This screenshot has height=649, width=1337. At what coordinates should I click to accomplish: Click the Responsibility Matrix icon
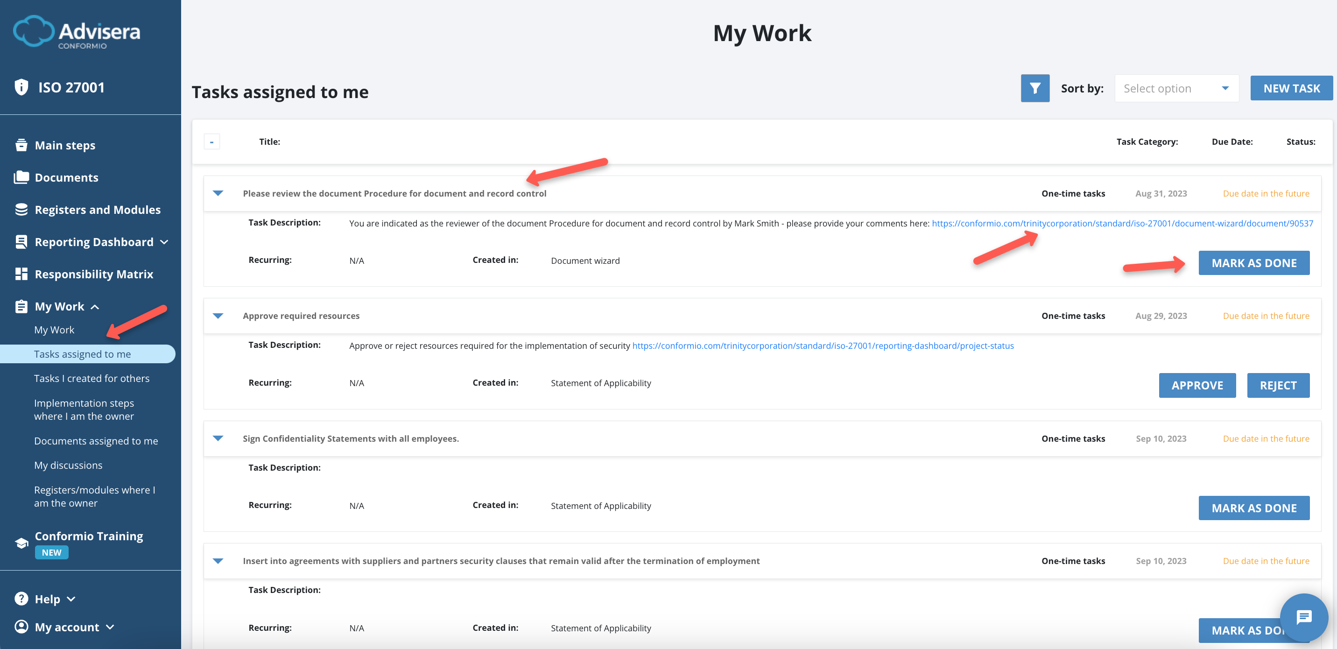pyautogui.click(x=21, y=274)
